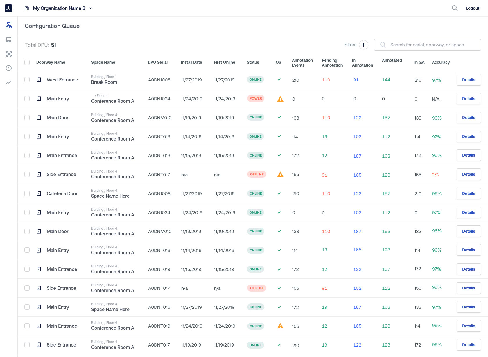Click the OFFLINE status badge for AODNT017

256,174
